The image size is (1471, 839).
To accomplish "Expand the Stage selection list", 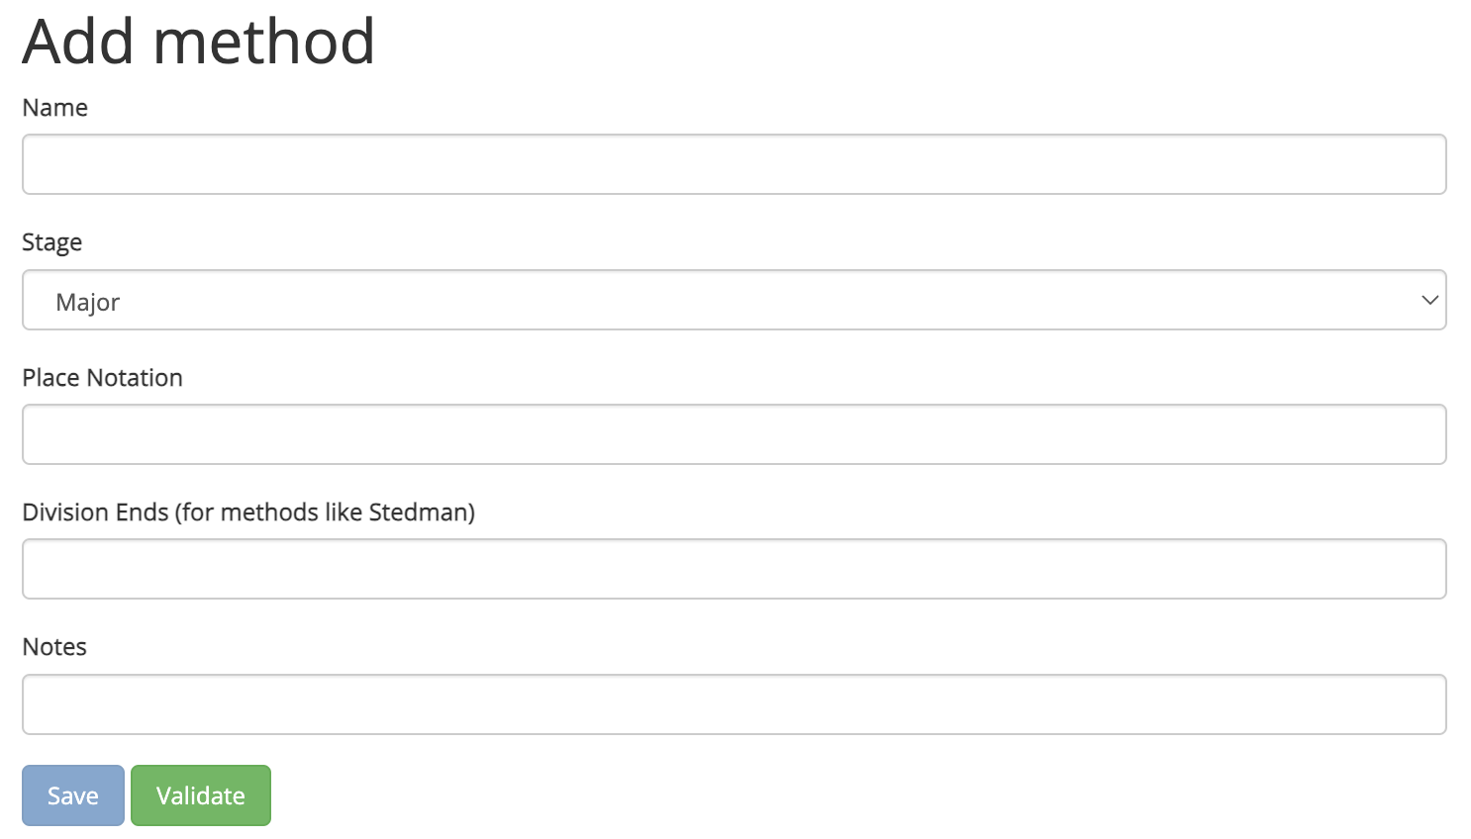I will (733, 300).
